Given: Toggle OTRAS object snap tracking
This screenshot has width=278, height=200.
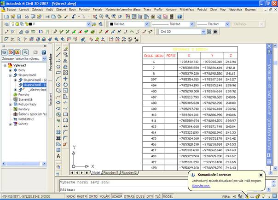Looking at the screenshot, I should 129,196.
